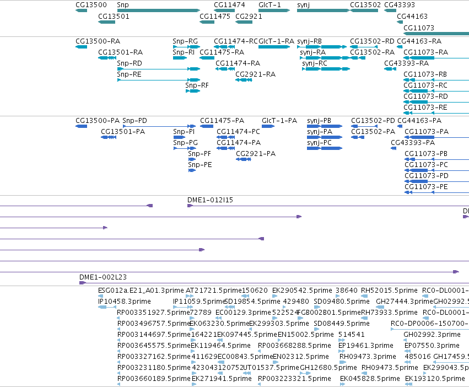469x387 pixels.
Task: Select protein Snp-PG
Action: [185, 148]
